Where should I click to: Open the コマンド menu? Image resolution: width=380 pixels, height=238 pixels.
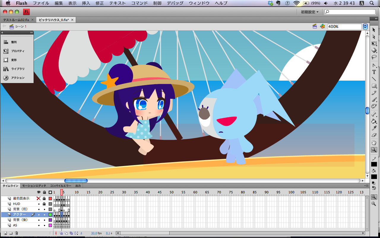[x=139, y=3]
